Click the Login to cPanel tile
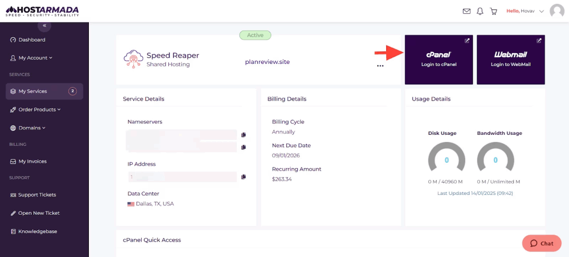Screen dimensions: 569x257 [x=438, y=59]
